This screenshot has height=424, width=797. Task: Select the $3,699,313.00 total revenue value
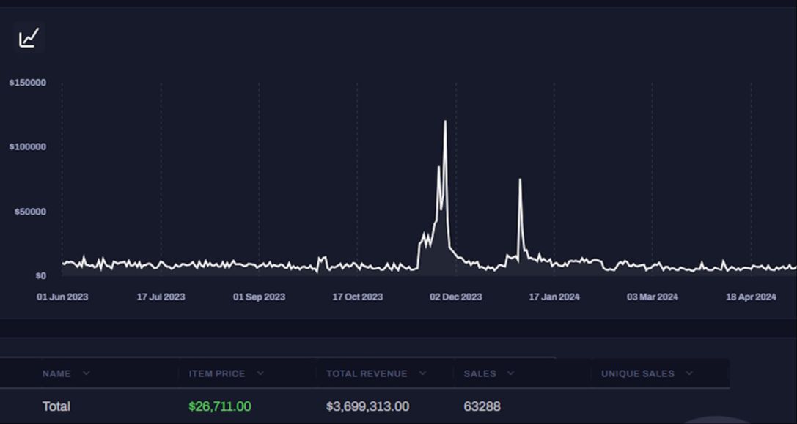pyautogui.click(x=367, y=406)
